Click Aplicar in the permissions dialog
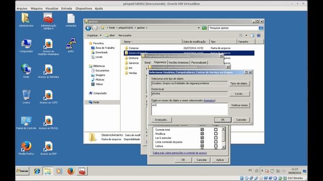 click(220, 160)
